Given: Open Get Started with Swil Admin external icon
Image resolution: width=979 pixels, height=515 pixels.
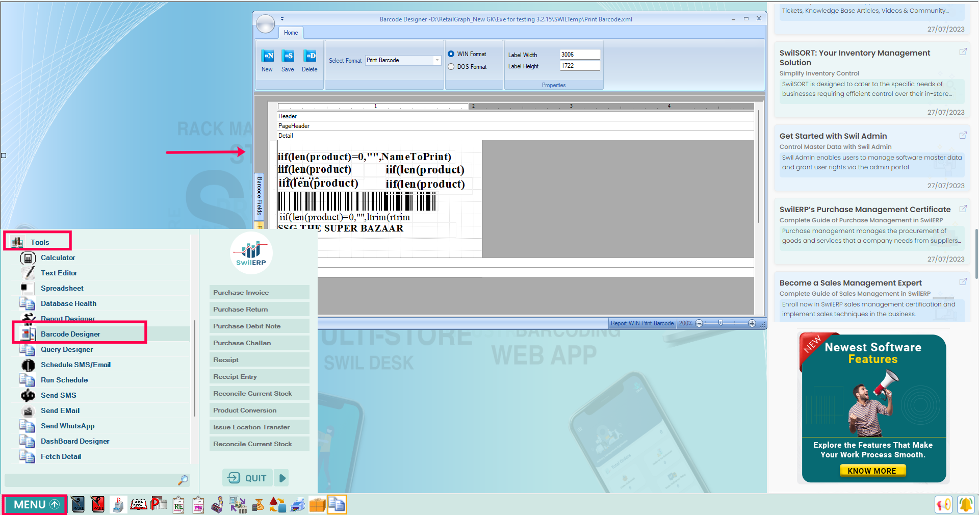Looking at the screenshot, I should tap(963, 135).
